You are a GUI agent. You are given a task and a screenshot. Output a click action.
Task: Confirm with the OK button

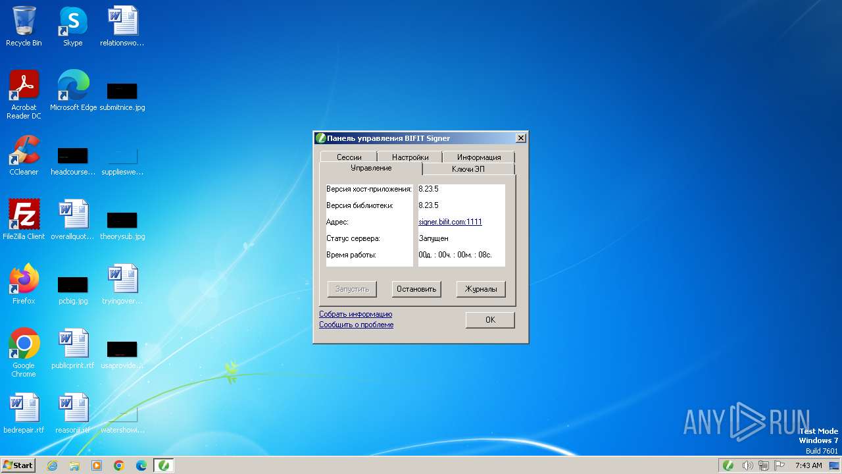coord(490,320)
